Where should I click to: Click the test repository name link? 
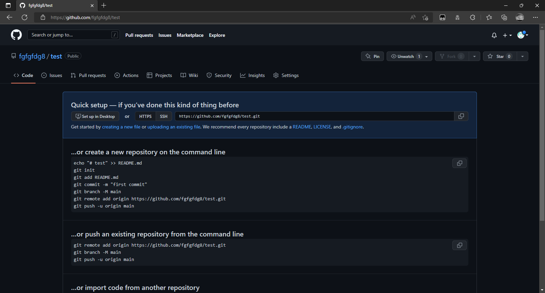click(56, 56)
